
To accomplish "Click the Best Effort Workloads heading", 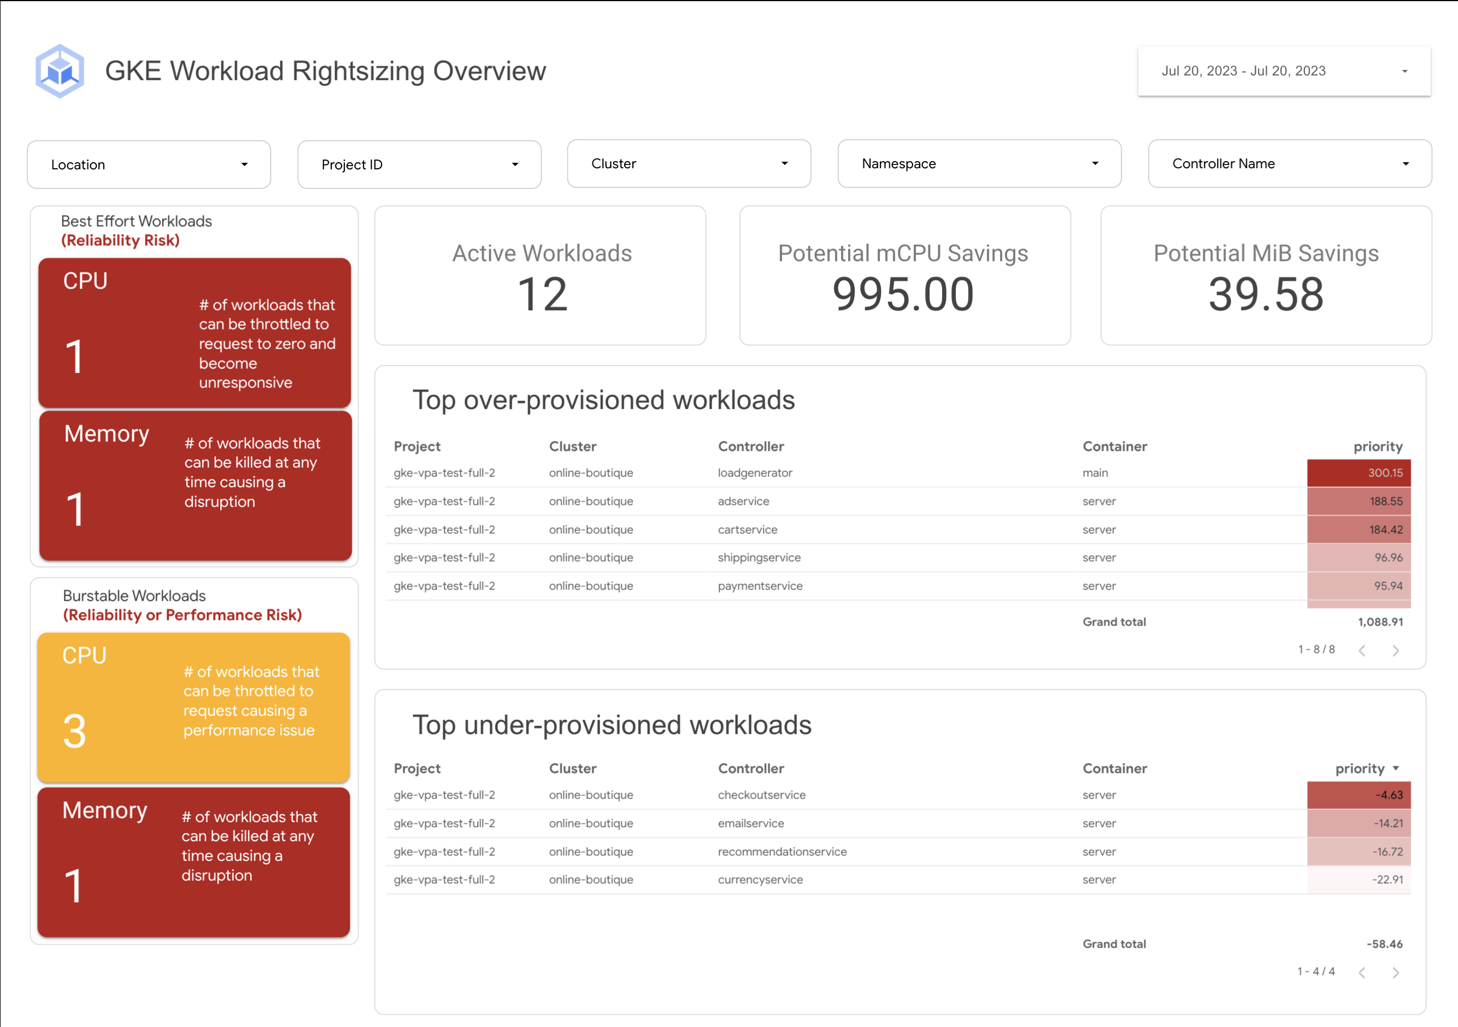I will click(x=137, y=221).
